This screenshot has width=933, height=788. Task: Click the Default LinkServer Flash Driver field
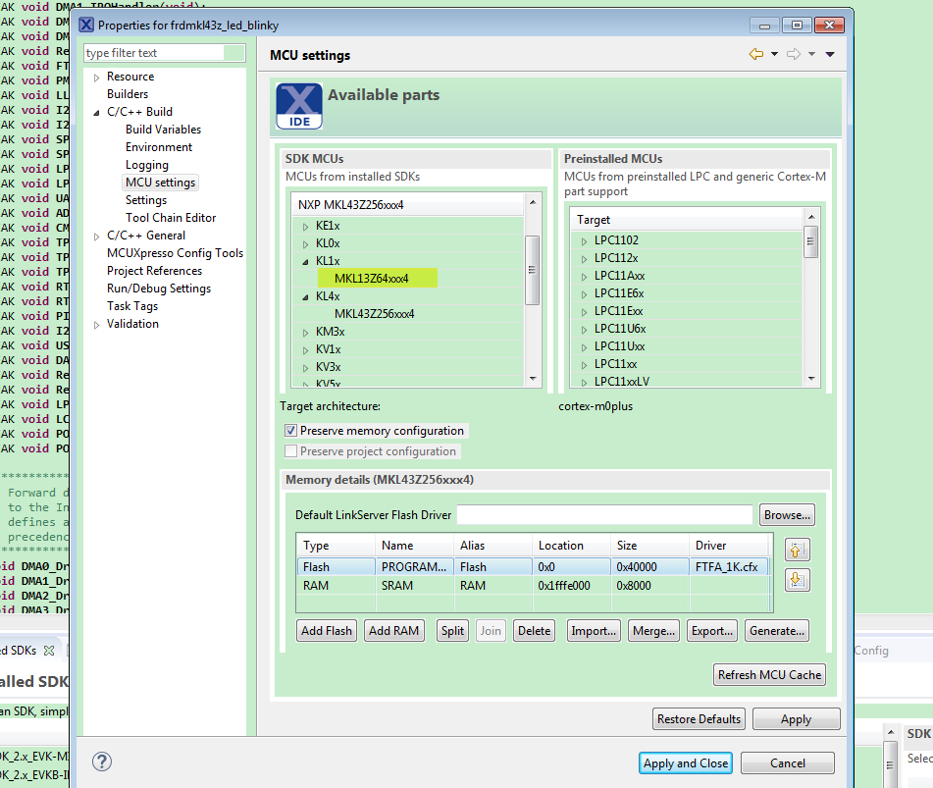[x=604, y=515]
